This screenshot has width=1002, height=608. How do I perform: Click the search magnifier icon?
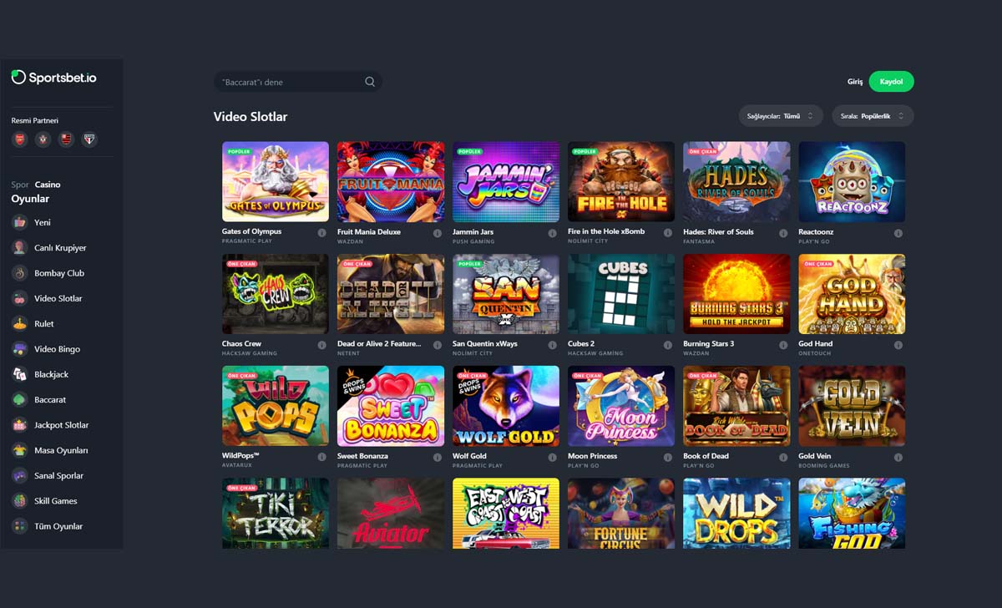(370, 82)
